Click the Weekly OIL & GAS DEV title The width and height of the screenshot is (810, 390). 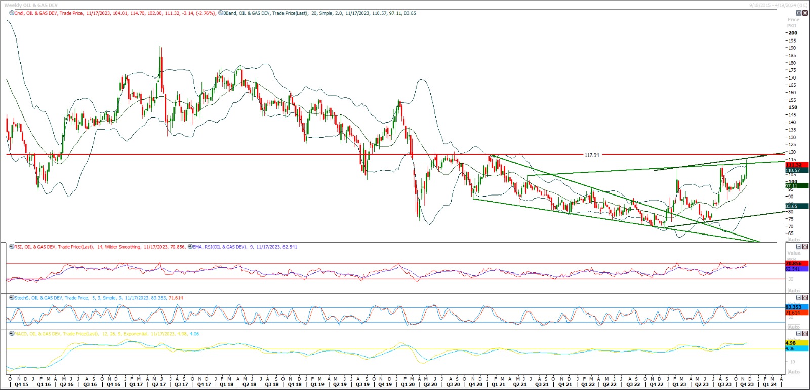pos(31,5)
